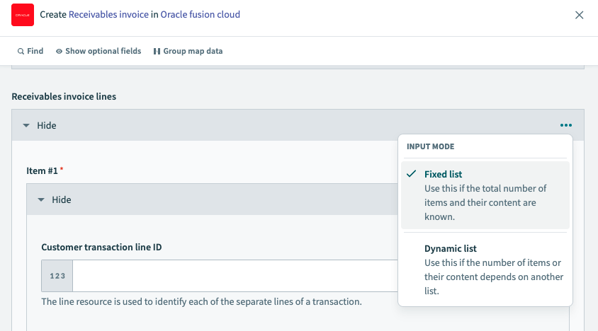Click the checkmark beside Fixed list

(x=412, y=174)
